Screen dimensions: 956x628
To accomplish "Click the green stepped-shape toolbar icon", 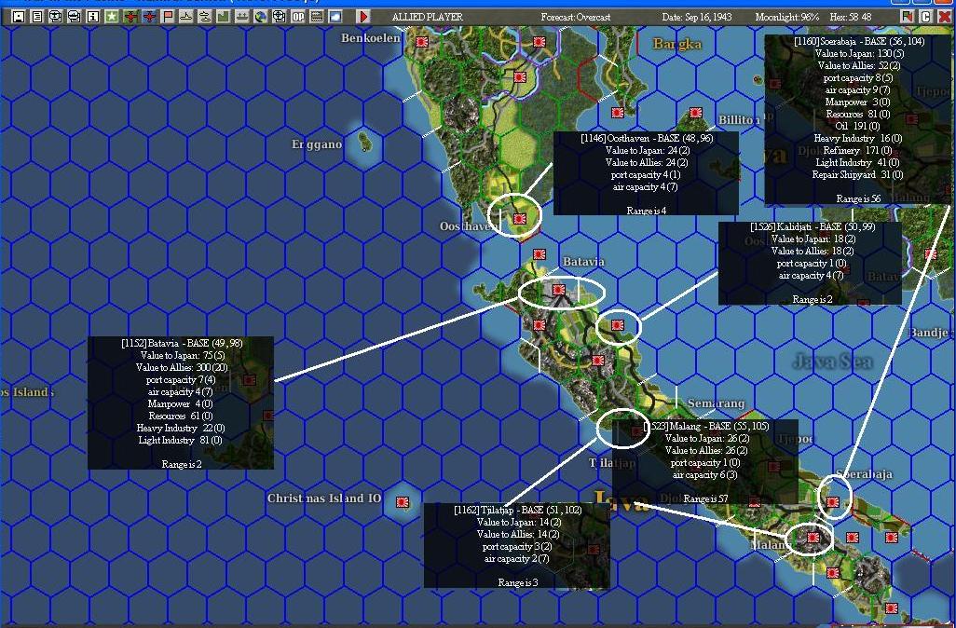I will pyautogui.click(x=223, y=17).
